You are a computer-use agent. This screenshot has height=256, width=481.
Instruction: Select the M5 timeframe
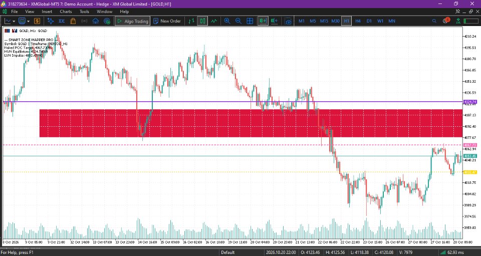click(x=313, y=21)
